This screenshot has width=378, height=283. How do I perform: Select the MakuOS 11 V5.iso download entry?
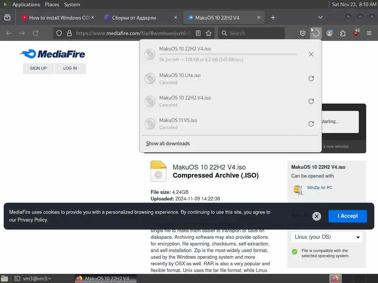pos(230,124)
